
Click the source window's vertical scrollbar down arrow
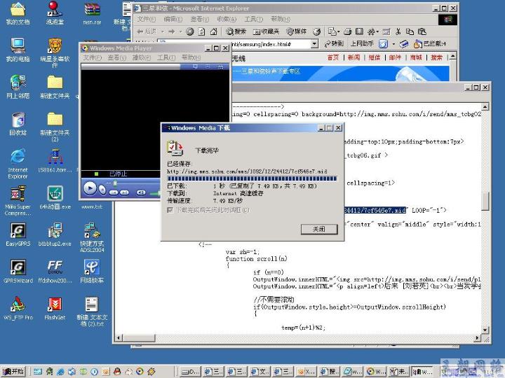pyautogui.click(x=485, y=330)
